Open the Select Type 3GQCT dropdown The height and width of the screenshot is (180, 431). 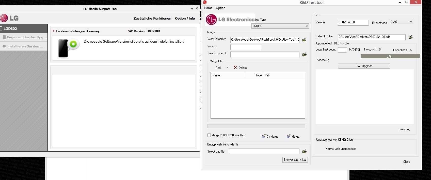280,26
